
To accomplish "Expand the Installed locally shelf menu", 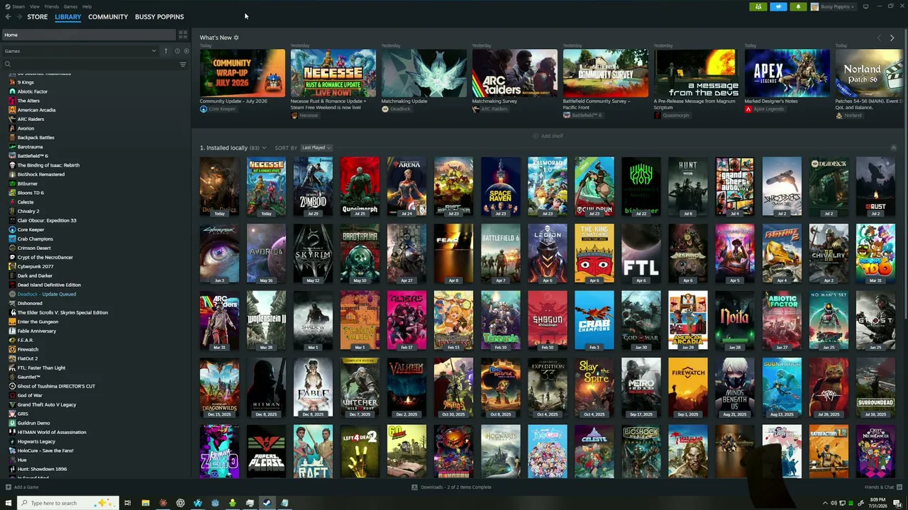I will (x=264, y=148).
